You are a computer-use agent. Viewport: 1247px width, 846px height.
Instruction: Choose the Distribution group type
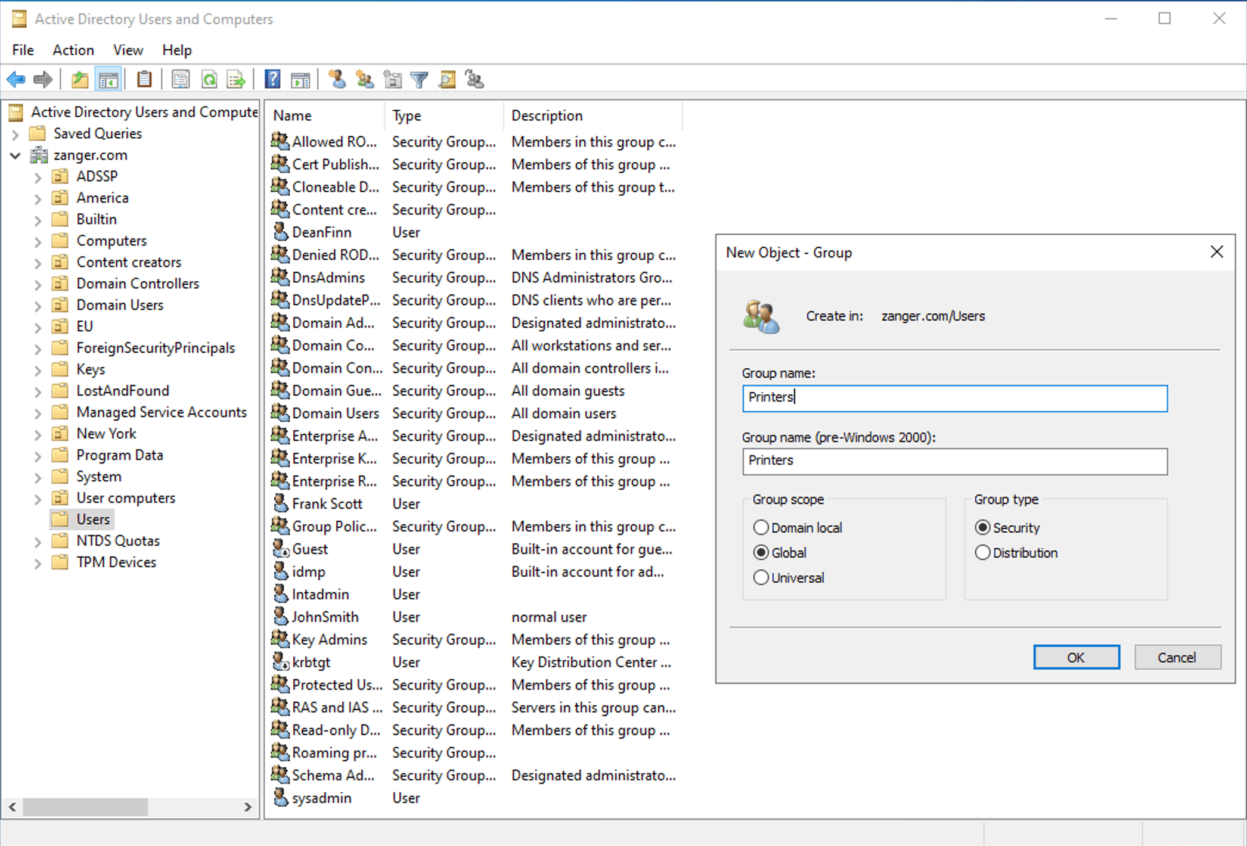(982, 552)
